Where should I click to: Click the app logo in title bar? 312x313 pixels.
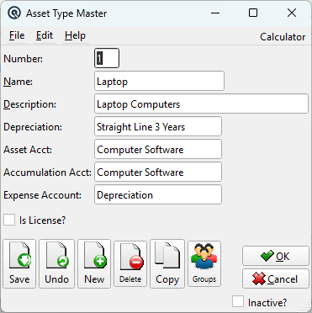pos(14,13)
